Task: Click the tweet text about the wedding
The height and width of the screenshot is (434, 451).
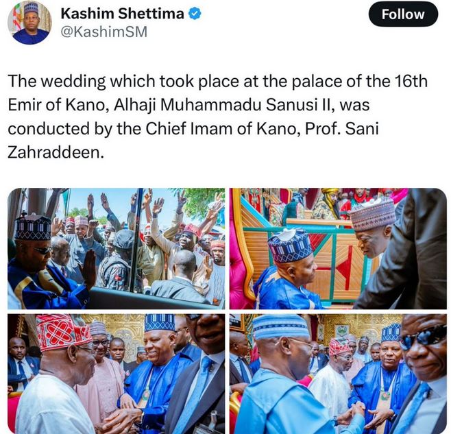Action: click(x=218, y=117)
